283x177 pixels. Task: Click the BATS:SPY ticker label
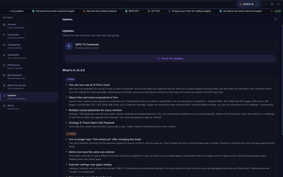(x=134, y=11)
